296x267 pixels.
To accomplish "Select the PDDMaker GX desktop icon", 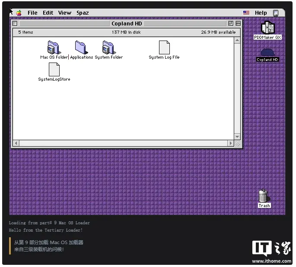I will [267, 28].
